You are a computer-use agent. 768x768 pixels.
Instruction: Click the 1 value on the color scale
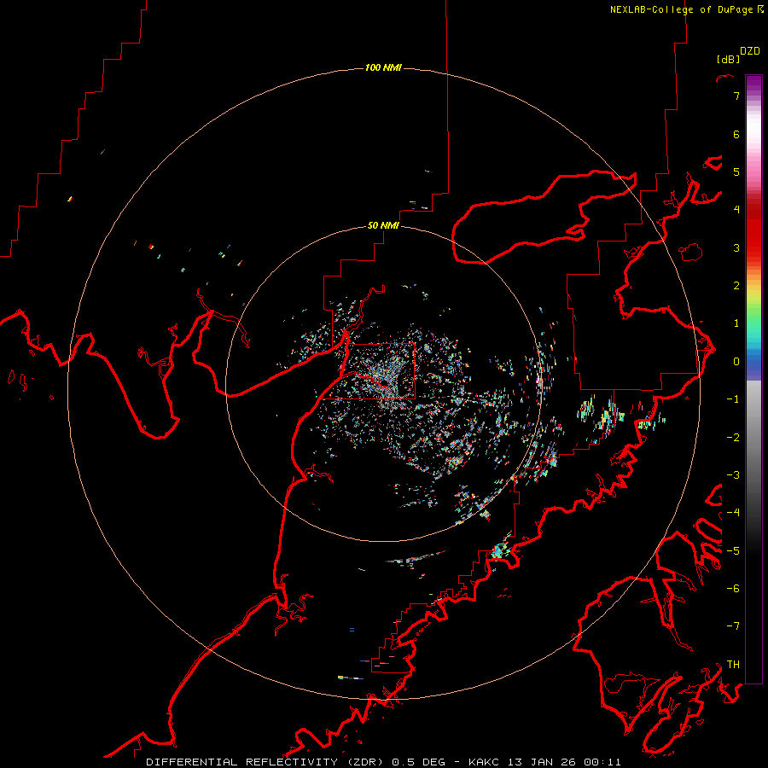736,323
